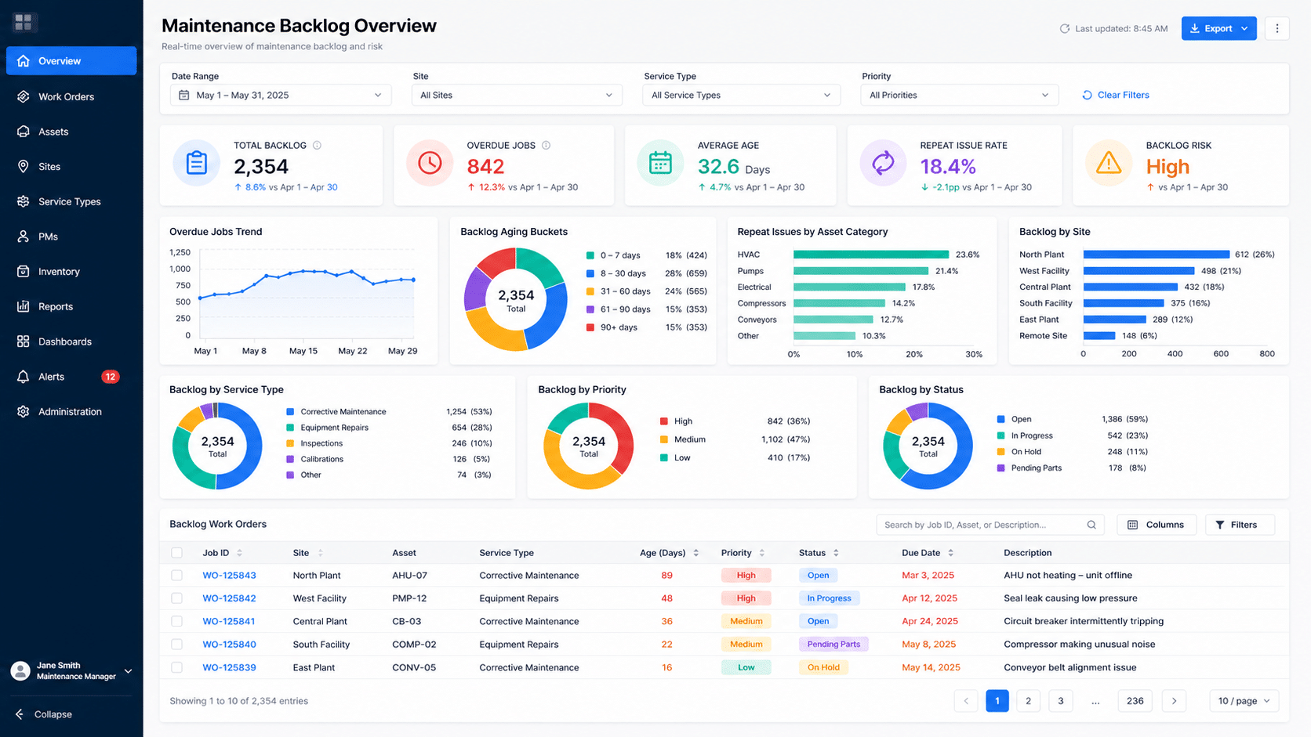Open the All Priorities dropdown
1311x737 pixels.
point(959,95)
